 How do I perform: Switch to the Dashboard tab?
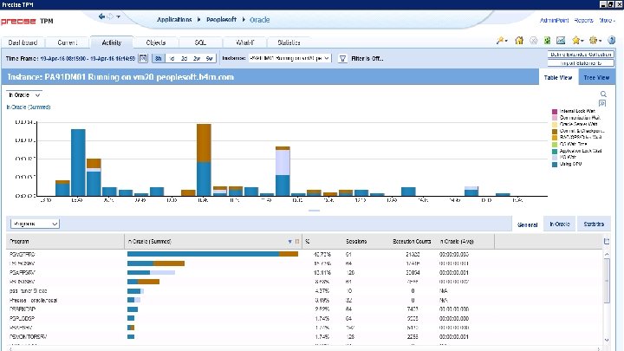click(x=23, y=42)
